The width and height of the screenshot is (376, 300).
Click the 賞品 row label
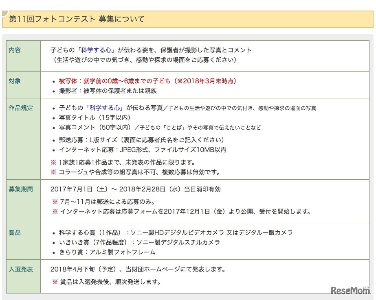pyautogui.click(x=15, y=233)
